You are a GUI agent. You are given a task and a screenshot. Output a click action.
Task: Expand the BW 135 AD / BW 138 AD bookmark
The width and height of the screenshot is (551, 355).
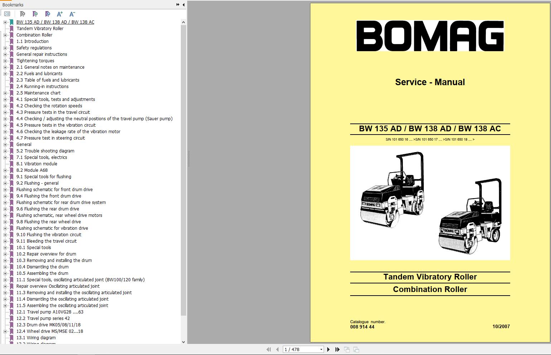(x=5, y=22)
